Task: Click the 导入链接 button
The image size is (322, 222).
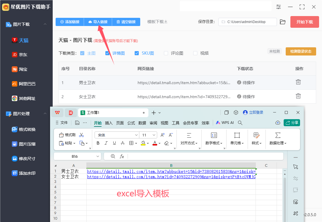Action: tap(98, 22)
